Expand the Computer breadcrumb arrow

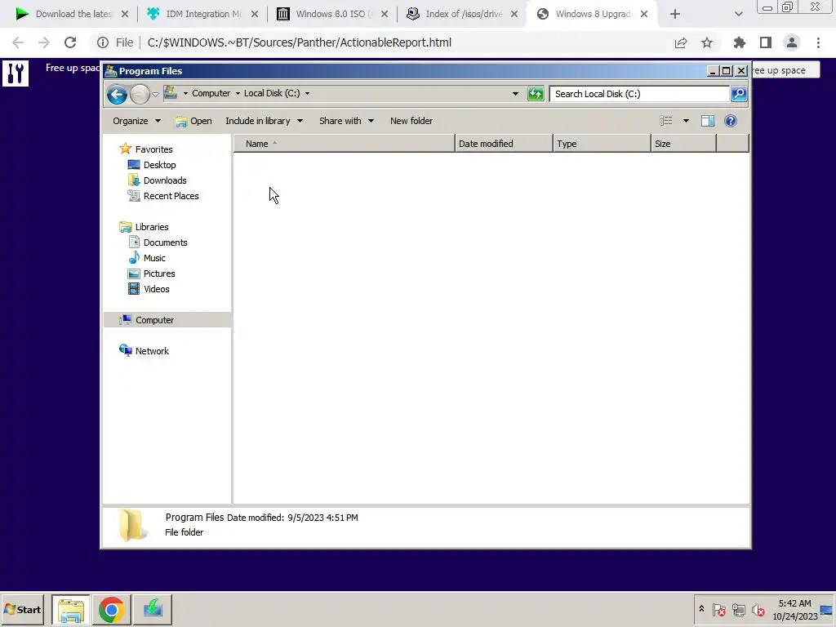(238, 93)
